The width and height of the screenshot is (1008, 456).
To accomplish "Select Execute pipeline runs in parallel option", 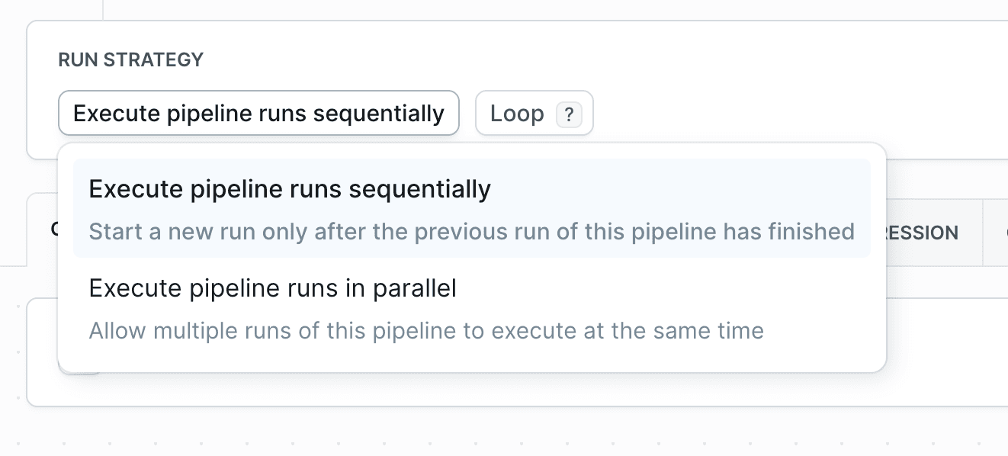I will (x=273, y=287).
